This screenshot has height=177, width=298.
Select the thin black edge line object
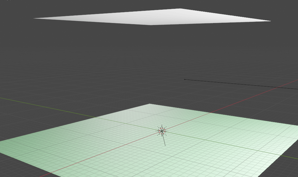point(241,84)
